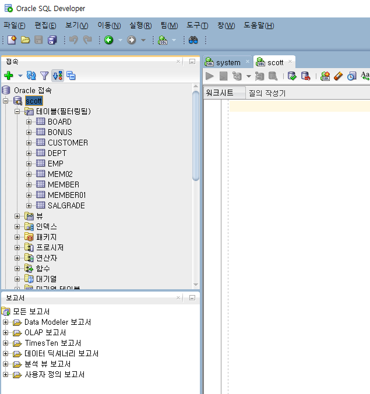Open dropdown arrow next to Forward button
This screenshot has height=394, width=370.
[x=143, y=40]
